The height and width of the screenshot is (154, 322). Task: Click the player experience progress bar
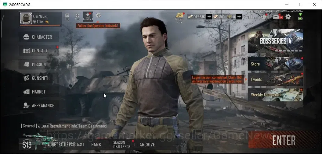(41, 26)
